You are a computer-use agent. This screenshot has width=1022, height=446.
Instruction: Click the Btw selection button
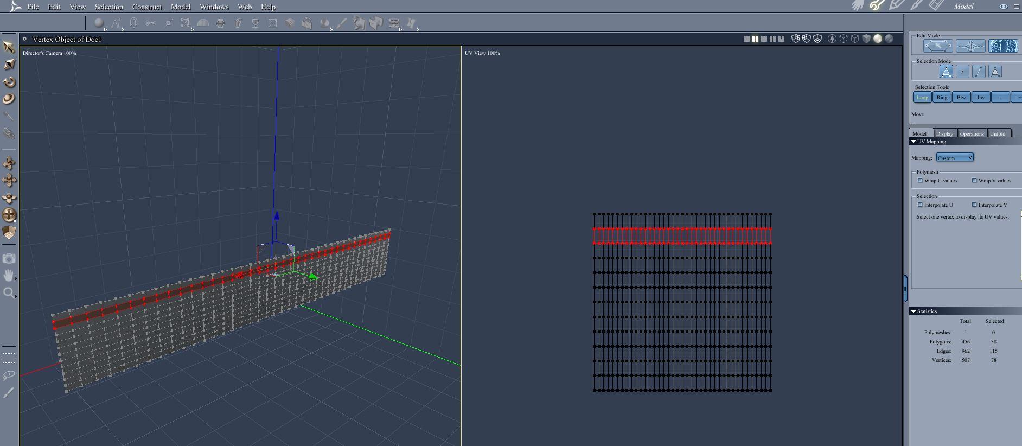pos(961,98)
